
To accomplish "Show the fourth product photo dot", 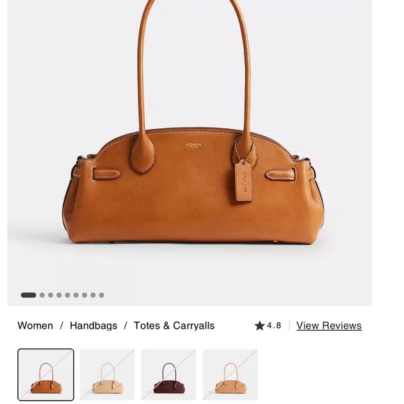I will [59, 295].
